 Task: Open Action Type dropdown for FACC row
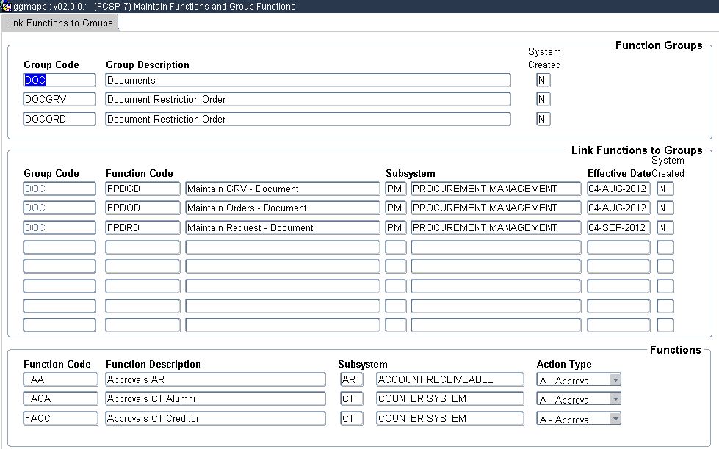(x=615, y=419)
